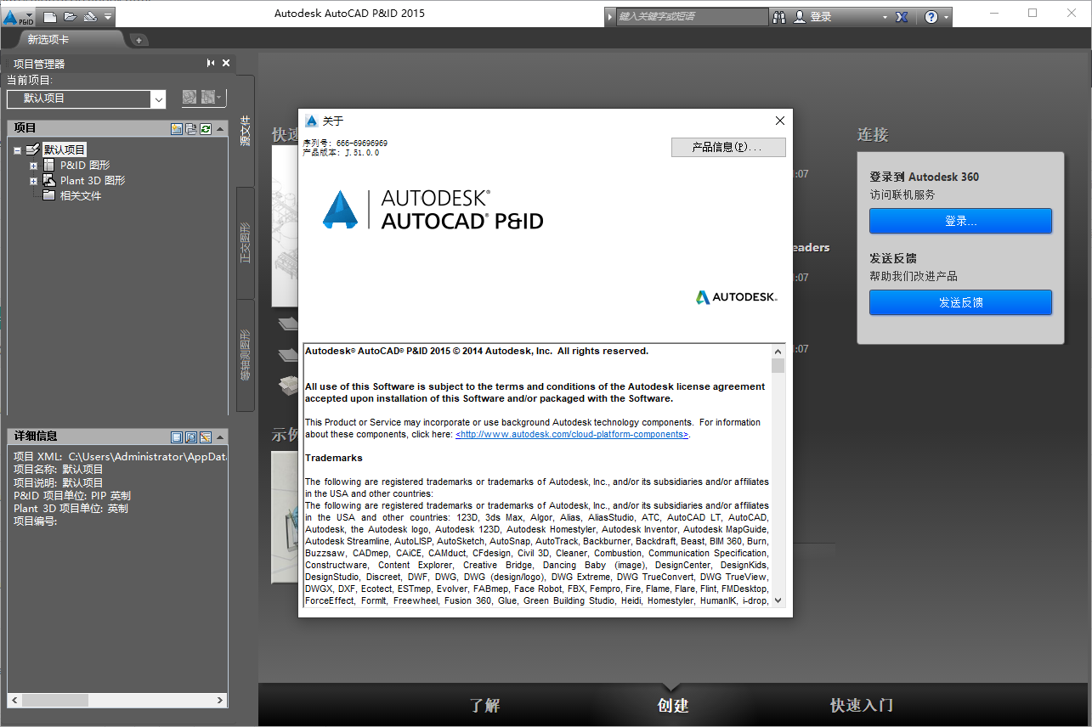
Task: Select the magnifier preview icon in 详细信息 panel
Action: (x=190, y=436)
